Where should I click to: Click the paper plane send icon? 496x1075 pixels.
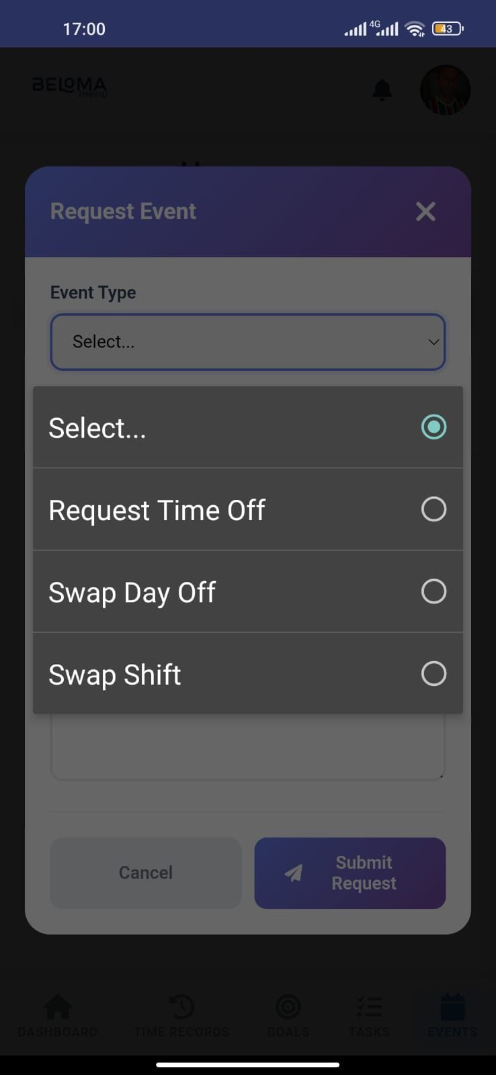tap(294, 873)
